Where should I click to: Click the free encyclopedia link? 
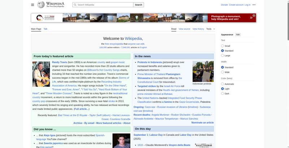pos(114,44)
